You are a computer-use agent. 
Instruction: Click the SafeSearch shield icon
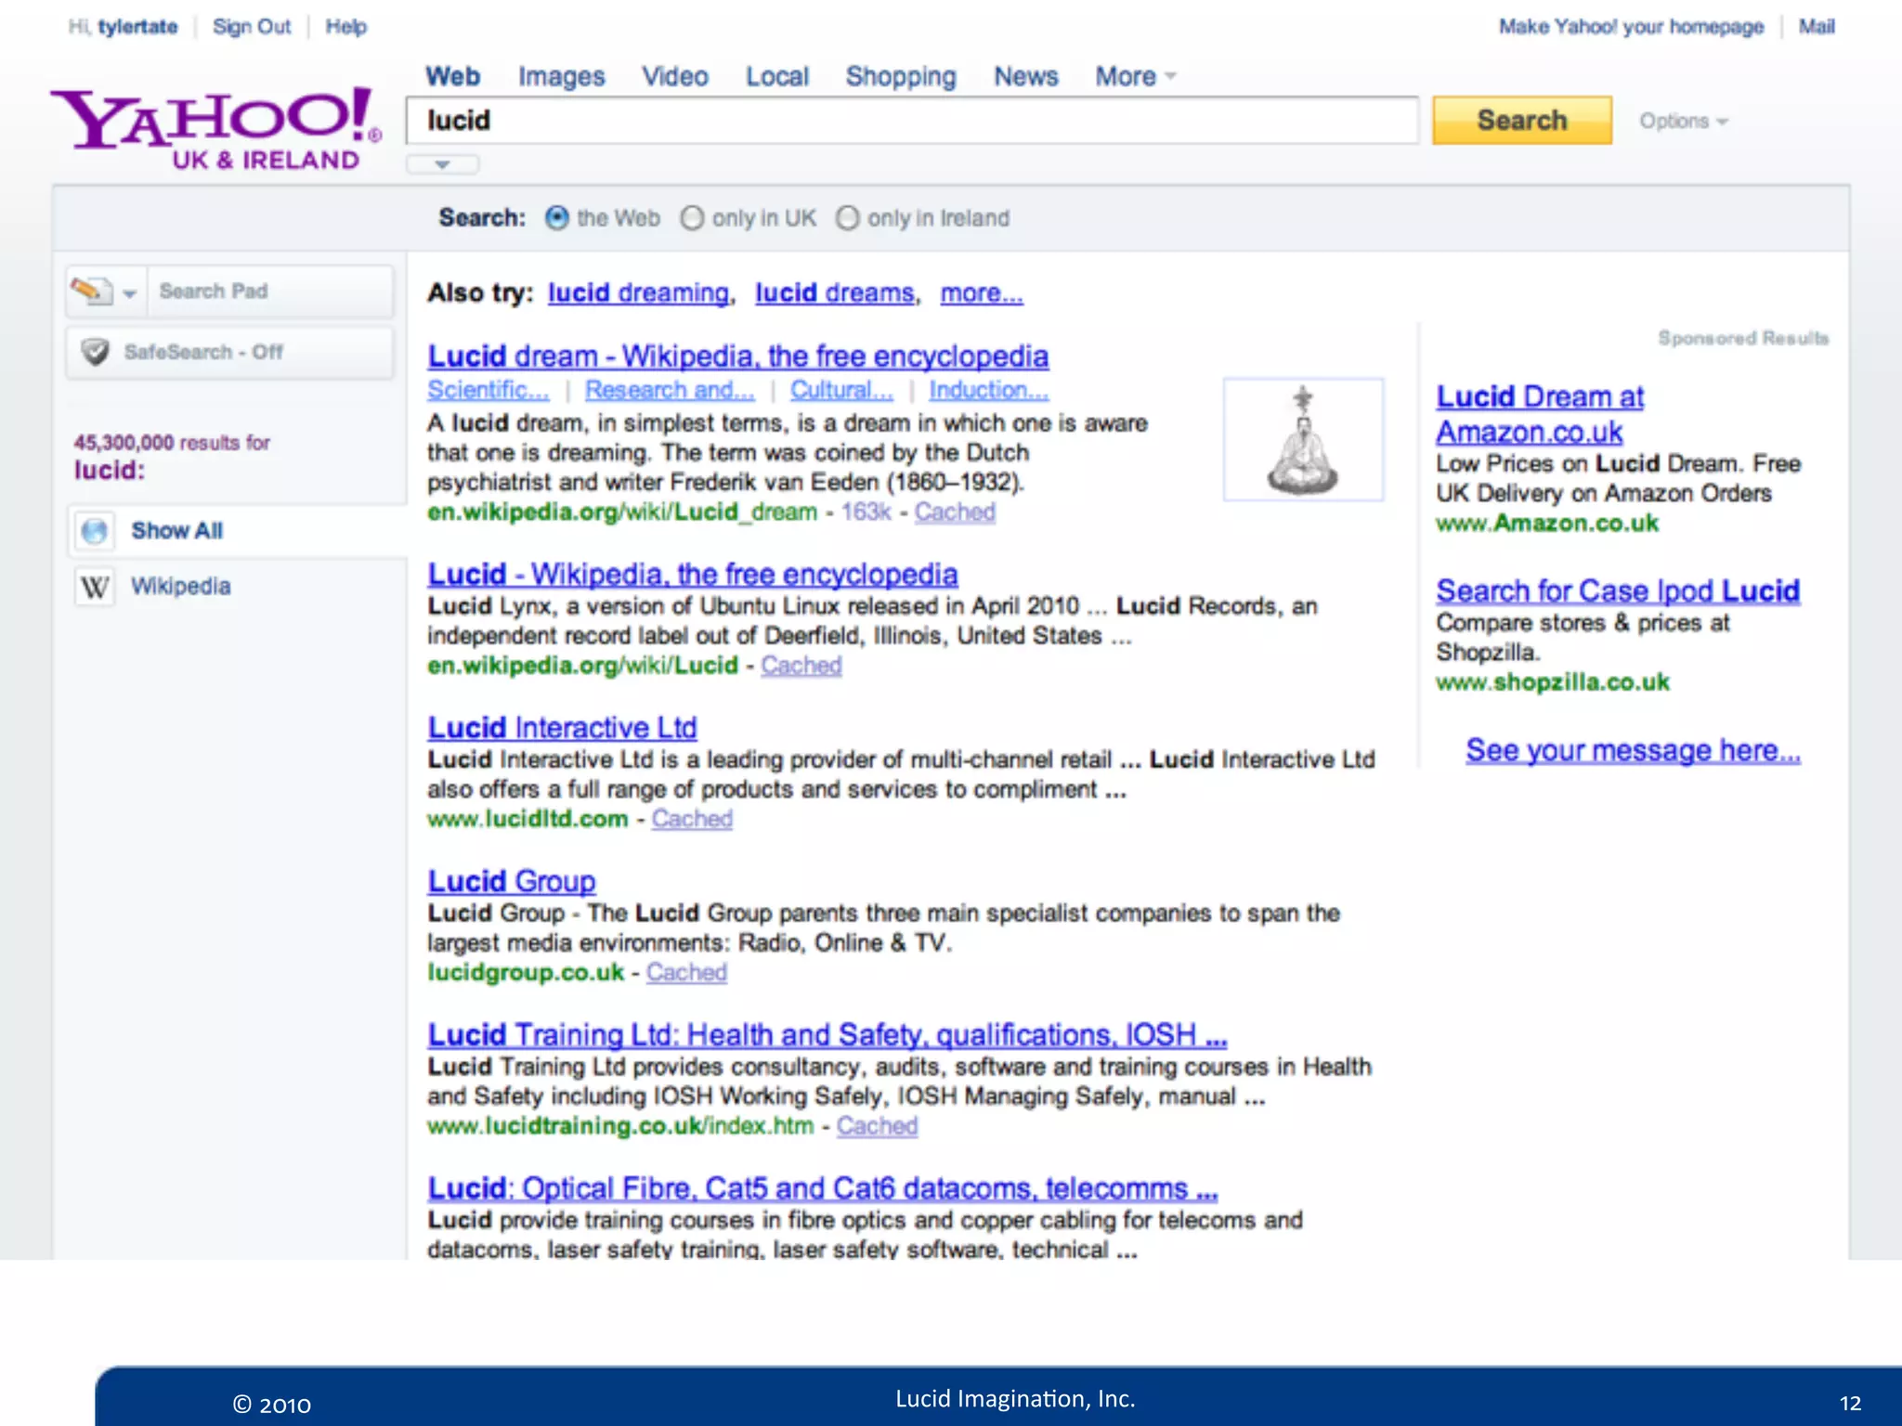[95, 352]
